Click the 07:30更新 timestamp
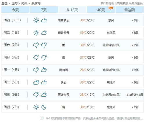 pos(108,3)
